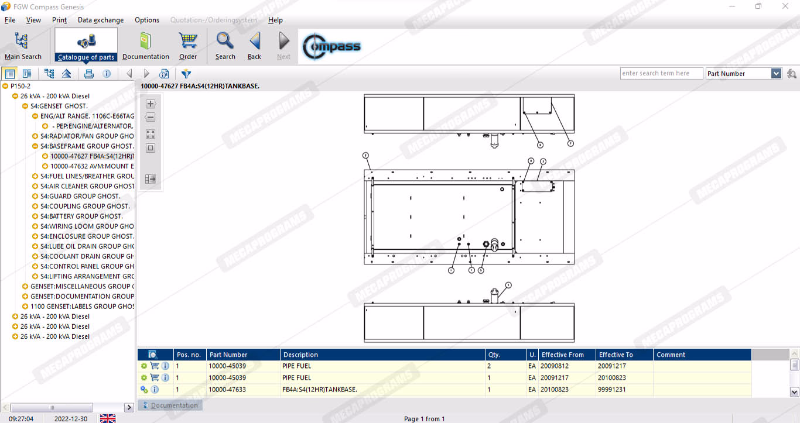
Task: Open info icon of FB4A:S4(12HR)TANKBASE row
Action: point(155,389)
